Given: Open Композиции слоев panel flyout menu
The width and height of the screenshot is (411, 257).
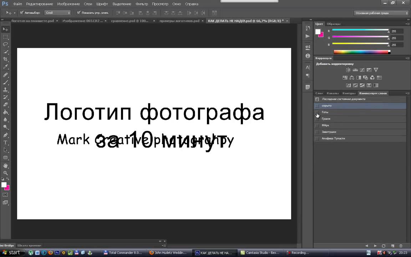Looking at the screenshot, I should (407, 93).
